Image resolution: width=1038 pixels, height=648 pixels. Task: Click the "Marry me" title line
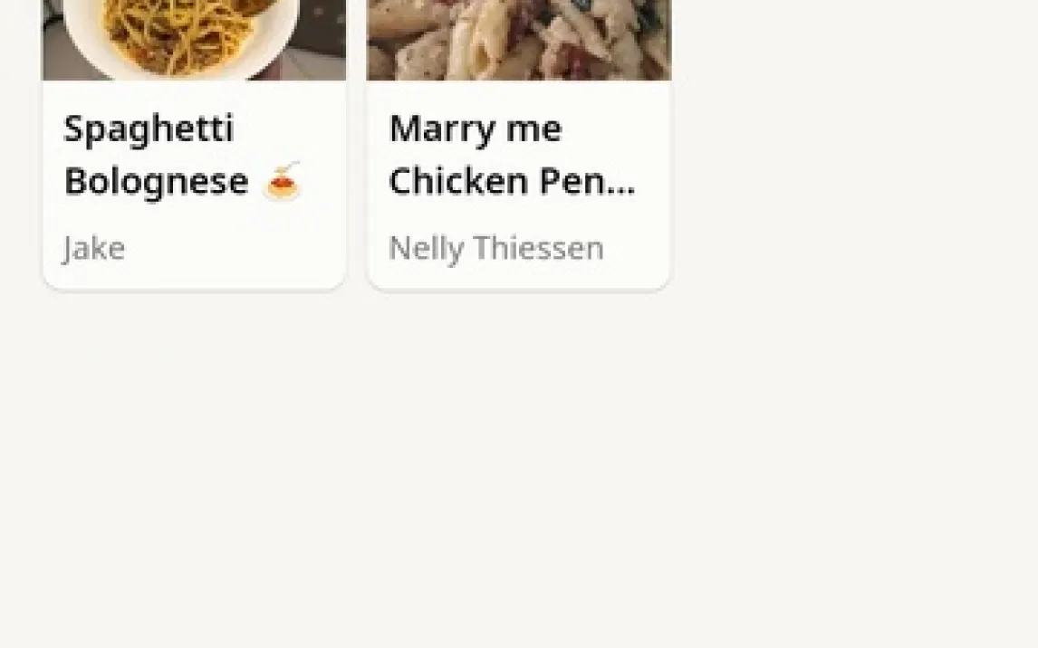point(476,129)
